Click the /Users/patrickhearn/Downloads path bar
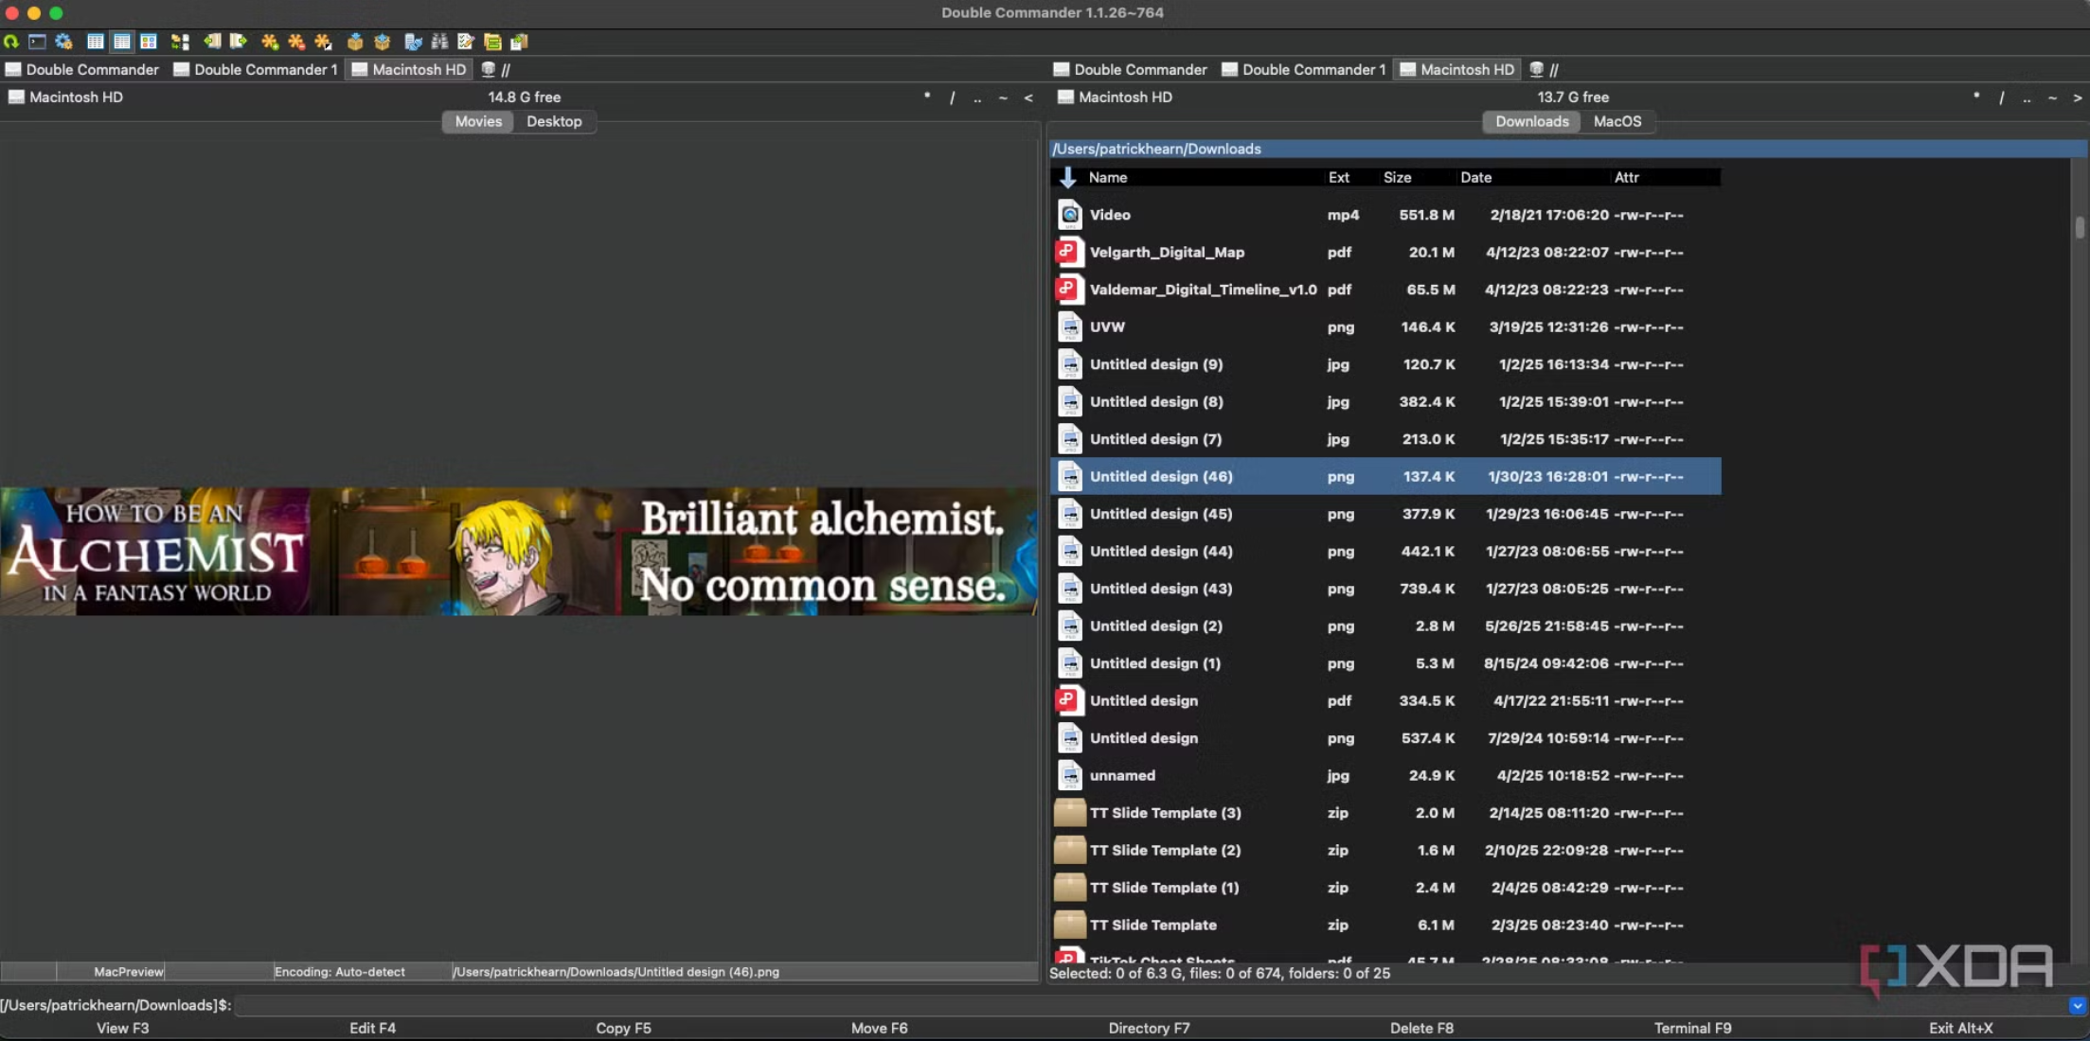Screen dimensions: 2090x1041 pyautogui.click(x=1567, y=149)
